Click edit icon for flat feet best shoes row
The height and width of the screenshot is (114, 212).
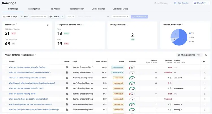click(205, 67)
